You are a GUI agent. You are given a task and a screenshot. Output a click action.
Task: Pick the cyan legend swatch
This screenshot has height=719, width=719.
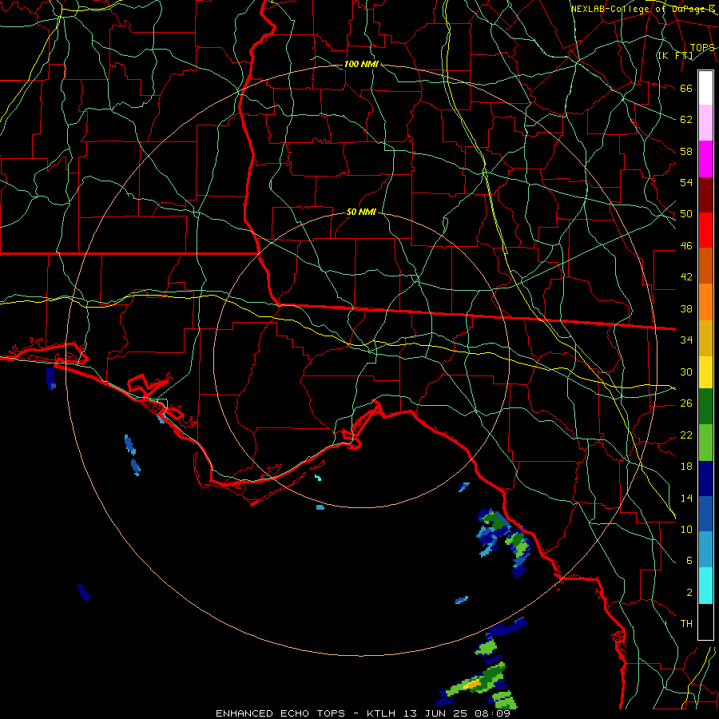click(x=705, y=586)
